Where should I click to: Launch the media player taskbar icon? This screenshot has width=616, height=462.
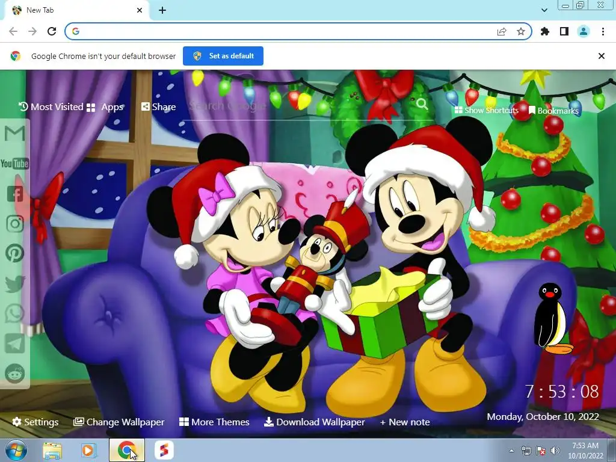tap(89, 450)
